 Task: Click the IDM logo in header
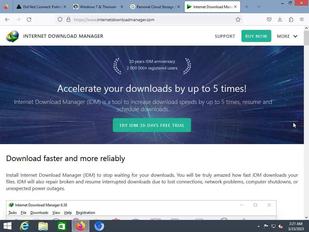(x=12, y=36)
